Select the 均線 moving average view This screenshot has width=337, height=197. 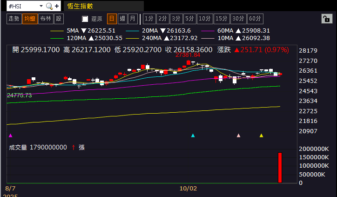tap(30, 19)
